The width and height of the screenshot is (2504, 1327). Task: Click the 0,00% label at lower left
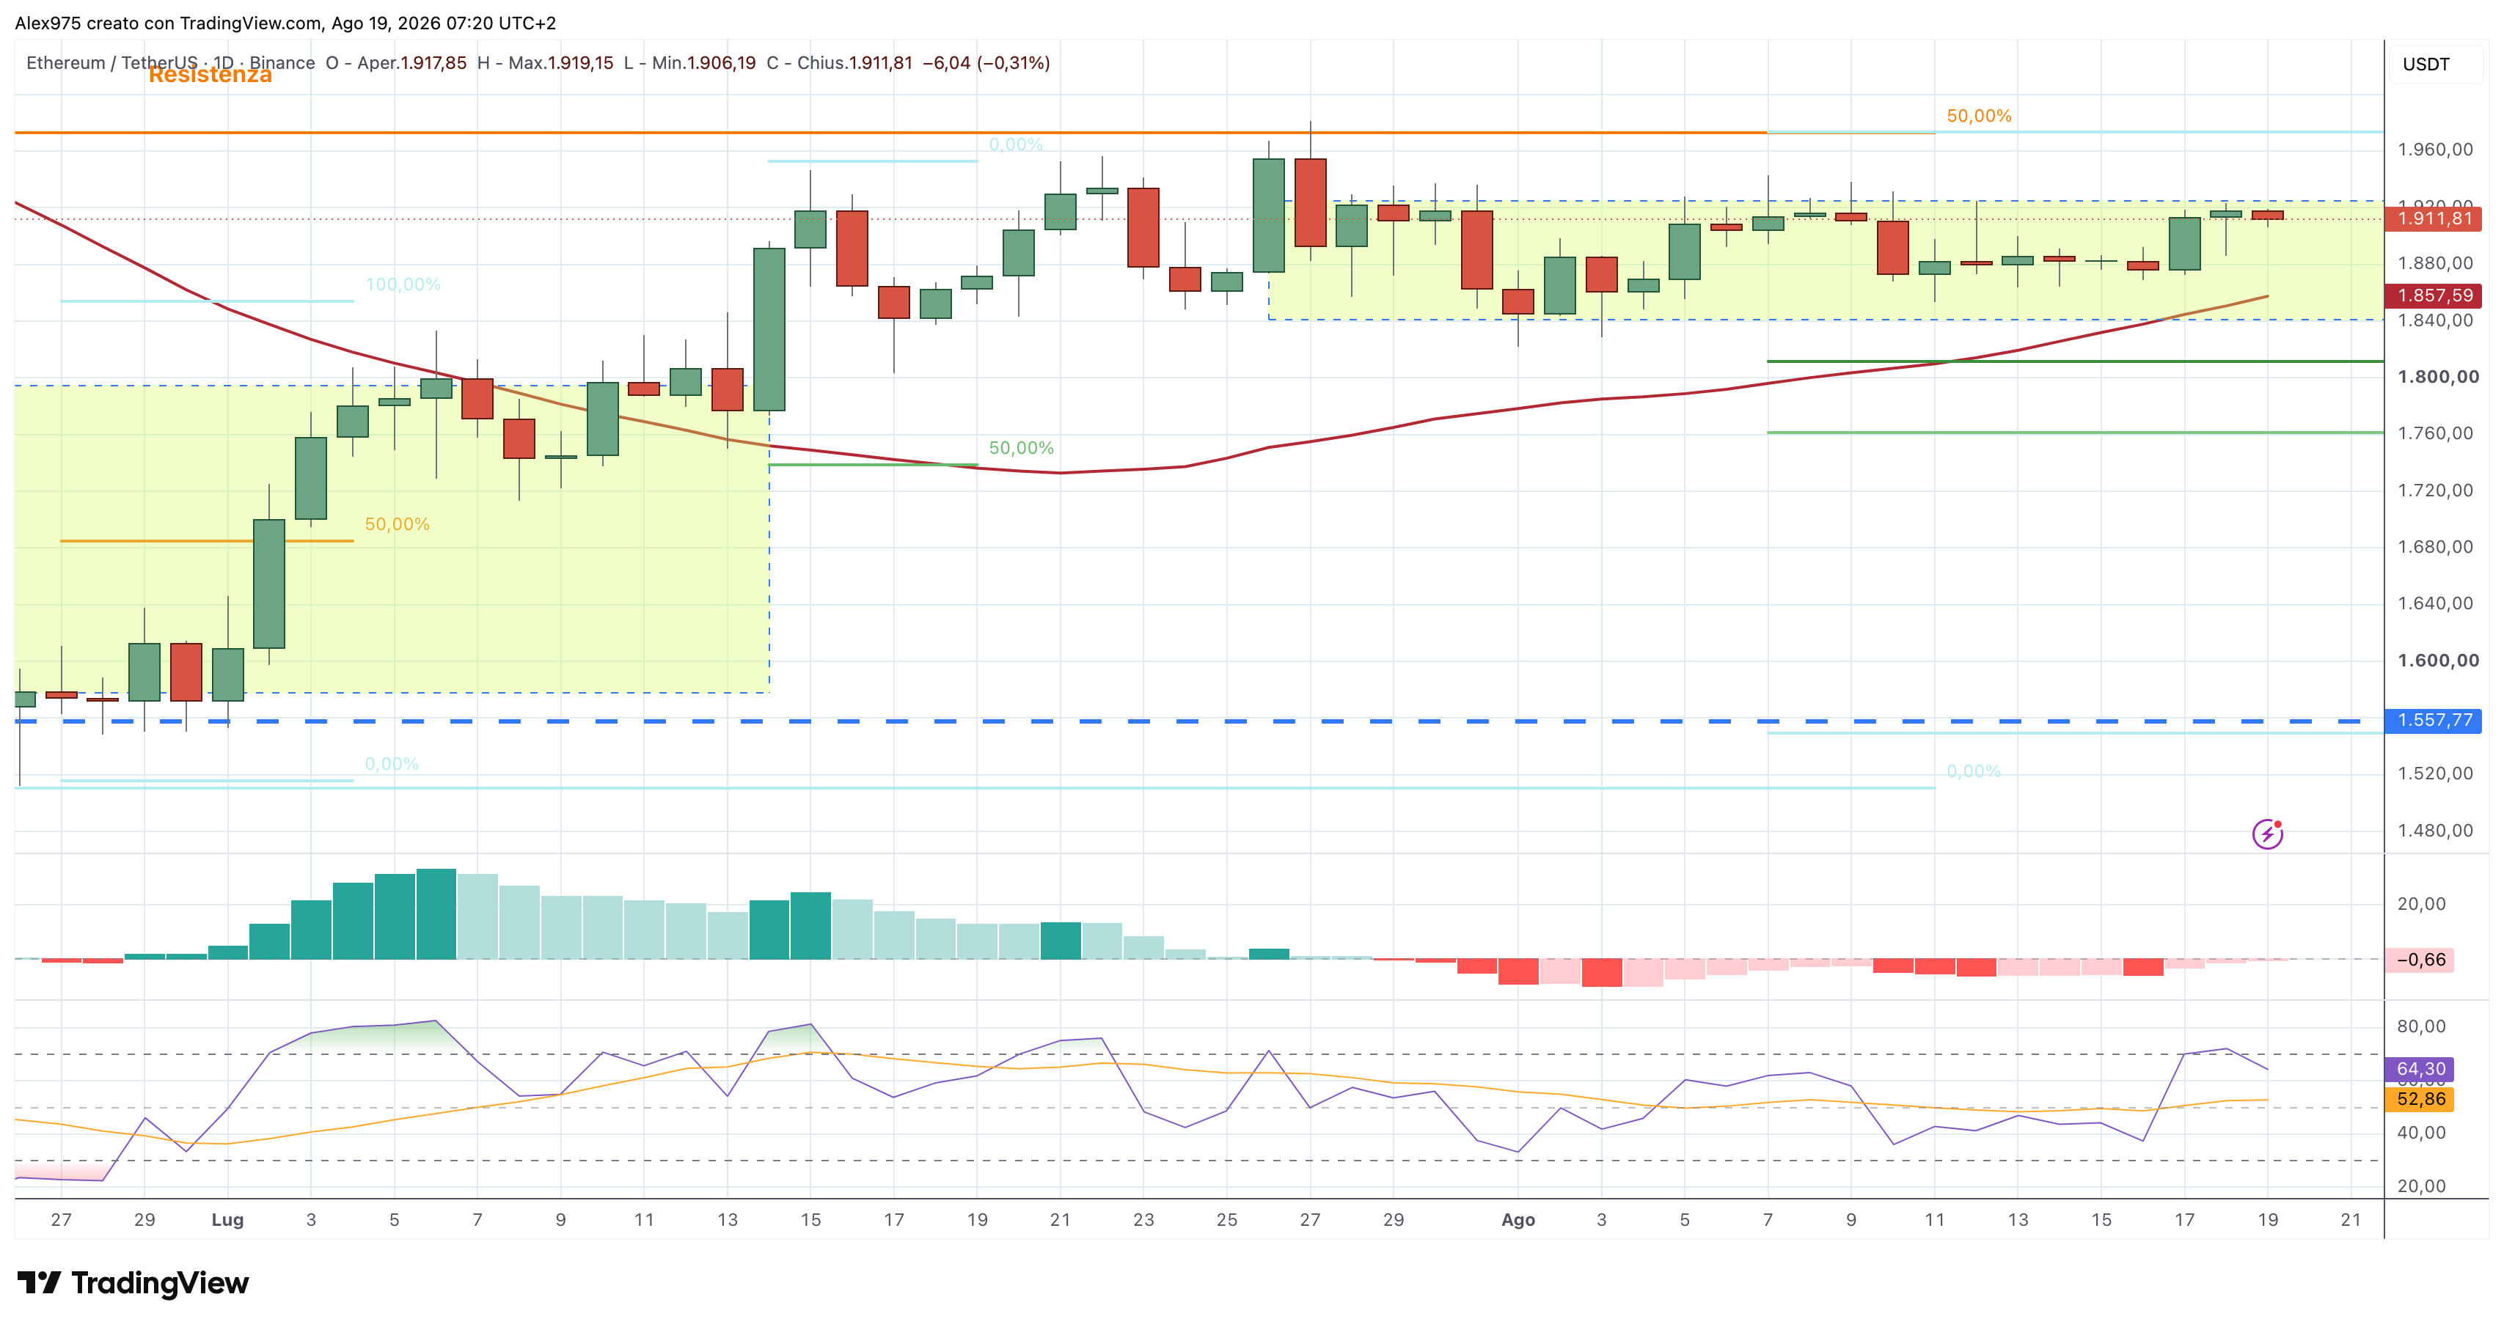[391, 763]
